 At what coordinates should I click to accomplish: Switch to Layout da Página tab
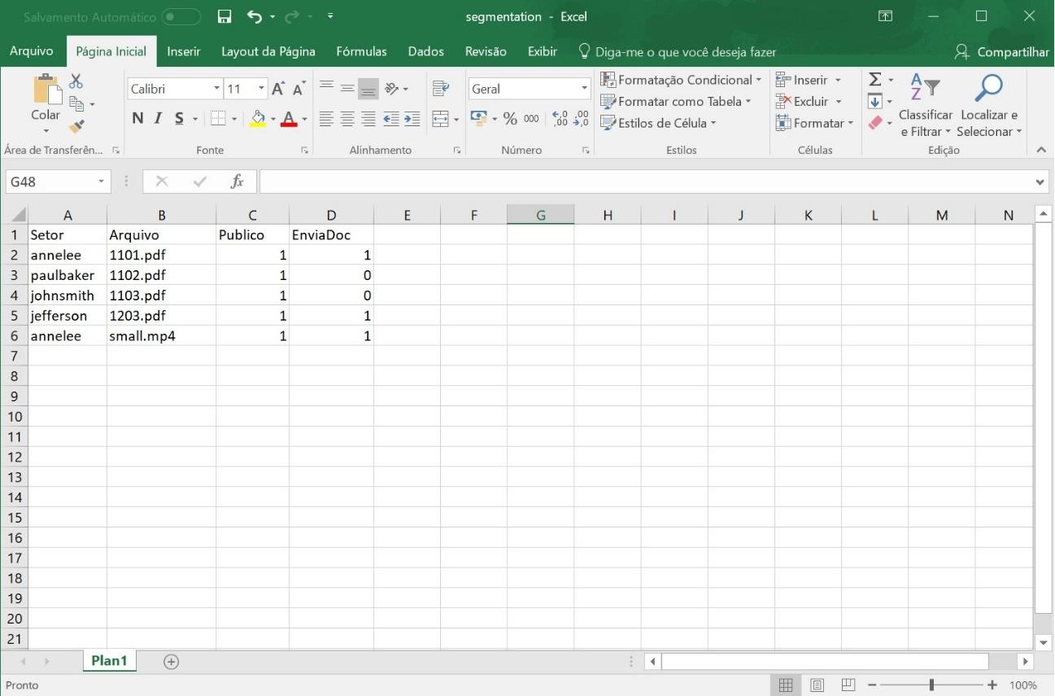point(268,51)
